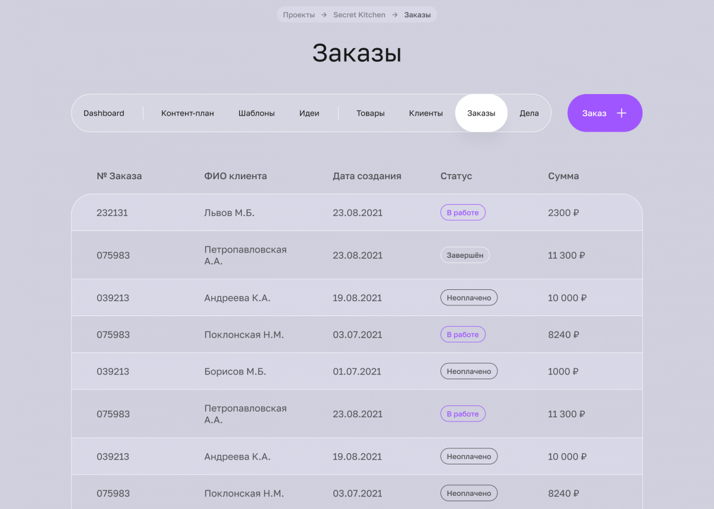Click the ФИО клиента column header
This screenshot has width=714, height=509.
(235, 176)
